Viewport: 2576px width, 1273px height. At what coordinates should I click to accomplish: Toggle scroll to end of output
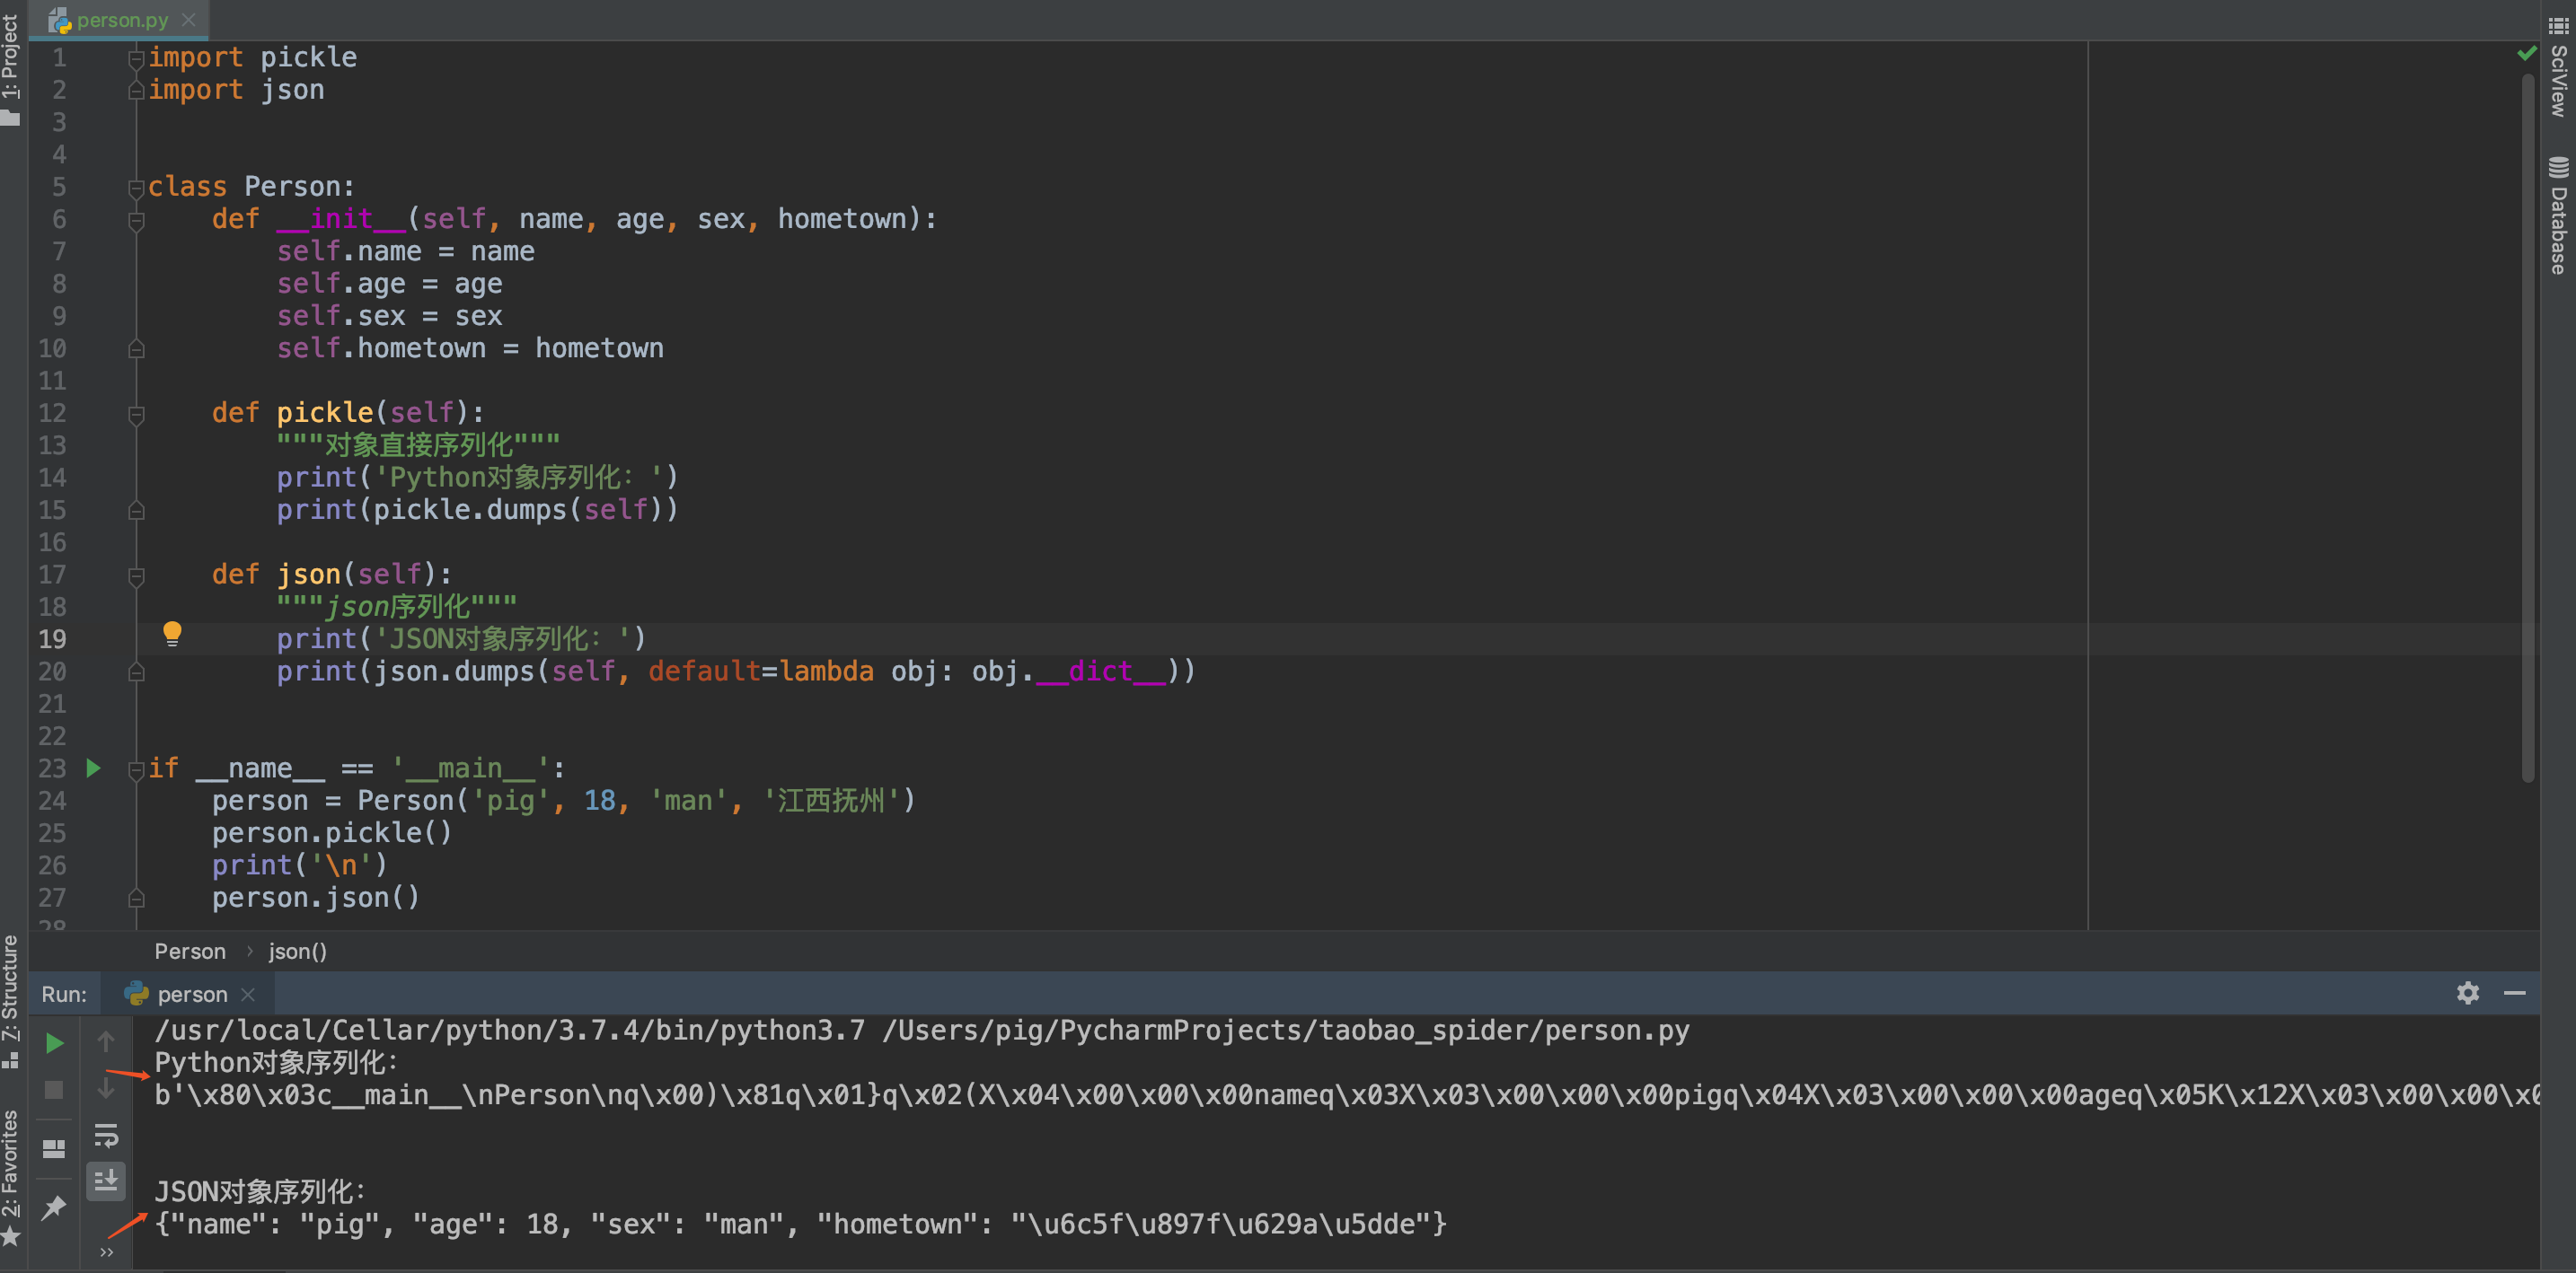[106, 1181]
